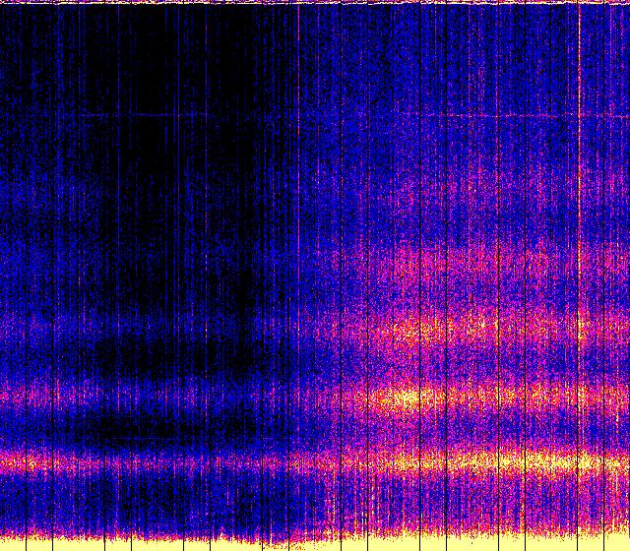Mark the bright vertical line near top-right
Viewport: 630px width, 551px height.
pyautogui.click(x=579, y=59)
